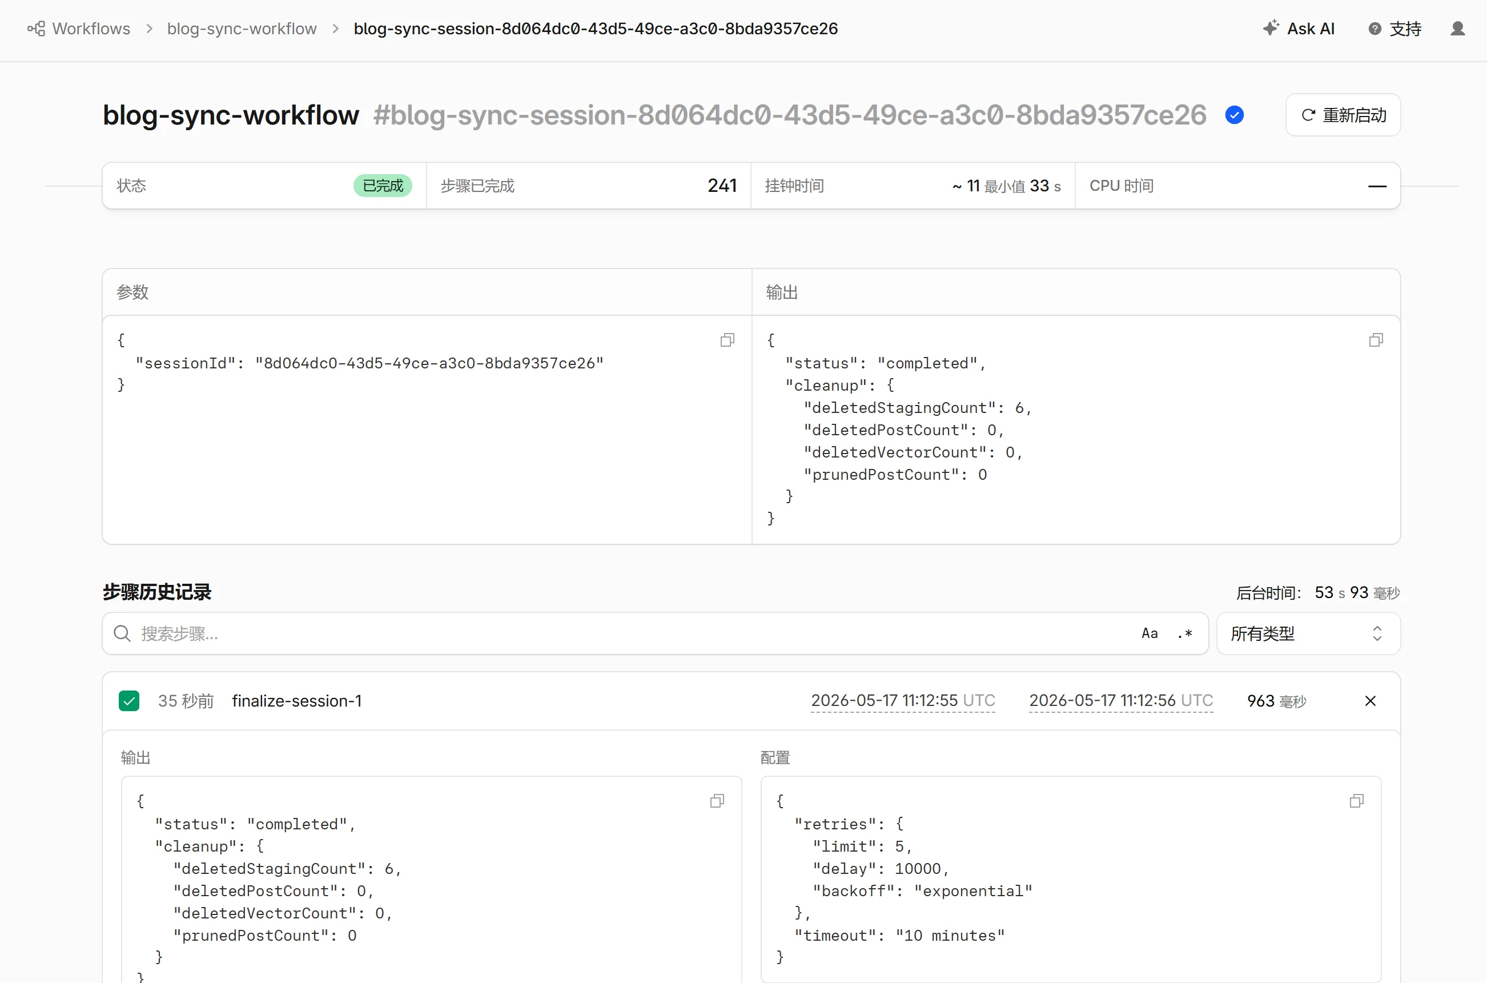
Task: Focus the 搜索步骤 search field
Action: 655,633
